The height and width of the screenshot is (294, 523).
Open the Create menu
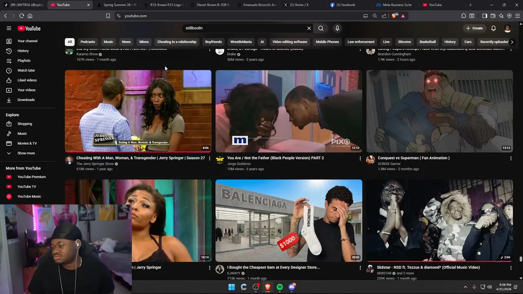(x=474, y=28)
